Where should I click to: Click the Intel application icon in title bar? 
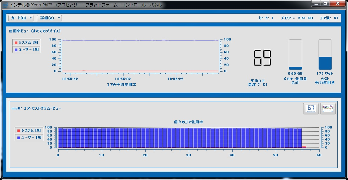(5, 5)
